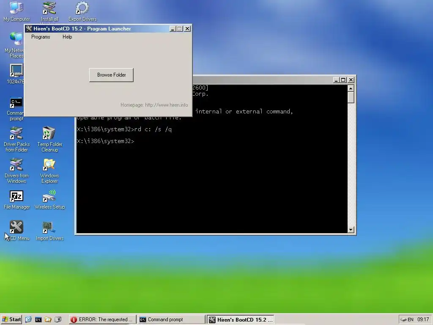Minimize the Command prompt window
433x325 pixels.
click(336, 80)
